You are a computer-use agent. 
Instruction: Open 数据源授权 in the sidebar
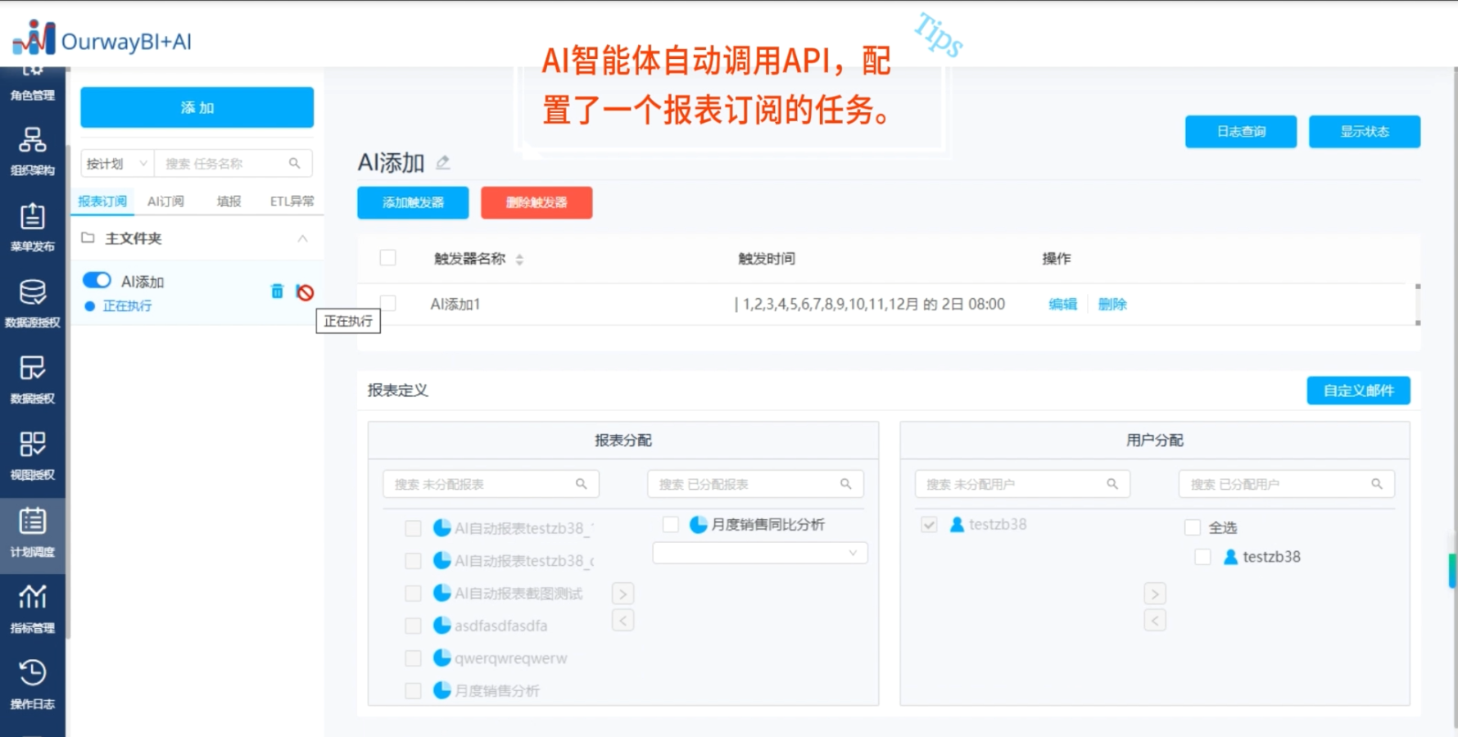pyautogui.click(x=32, y=302)
